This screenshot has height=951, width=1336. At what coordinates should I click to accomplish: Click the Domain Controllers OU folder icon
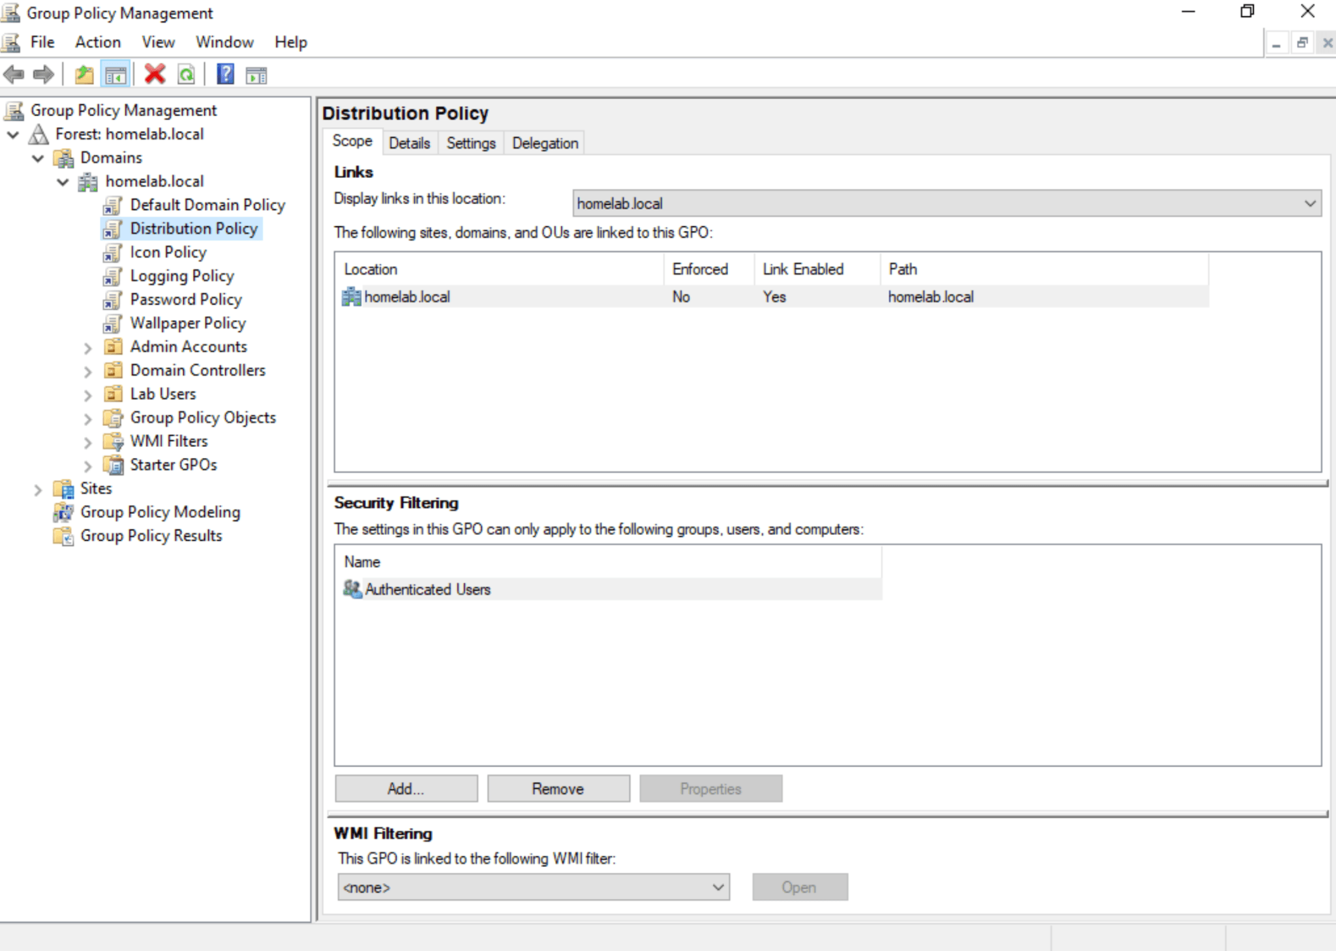click(x=114, y=370)
